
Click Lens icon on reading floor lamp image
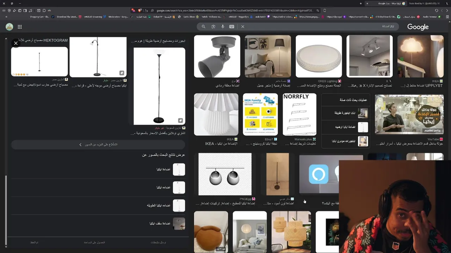tap(122, 73)
